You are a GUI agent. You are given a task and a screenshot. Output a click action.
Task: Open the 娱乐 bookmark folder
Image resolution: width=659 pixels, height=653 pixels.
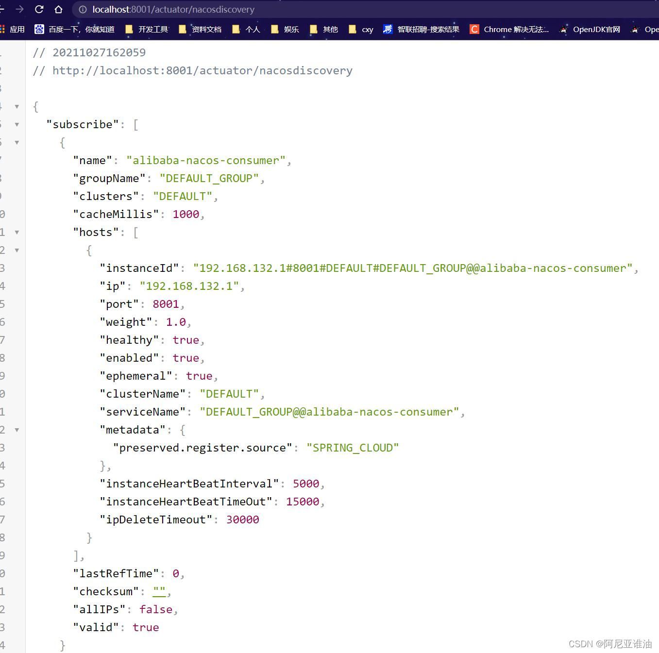(x=285, y=30)
